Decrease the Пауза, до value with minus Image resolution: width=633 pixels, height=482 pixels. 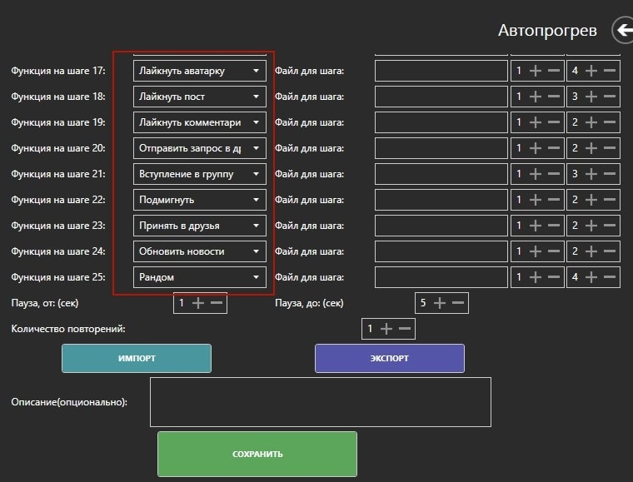458,303
